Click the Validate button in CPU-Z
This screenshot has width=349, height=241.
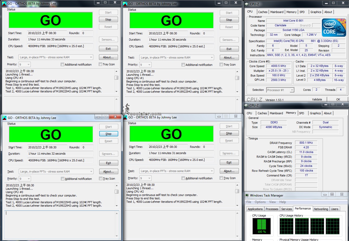pos(317,99)
